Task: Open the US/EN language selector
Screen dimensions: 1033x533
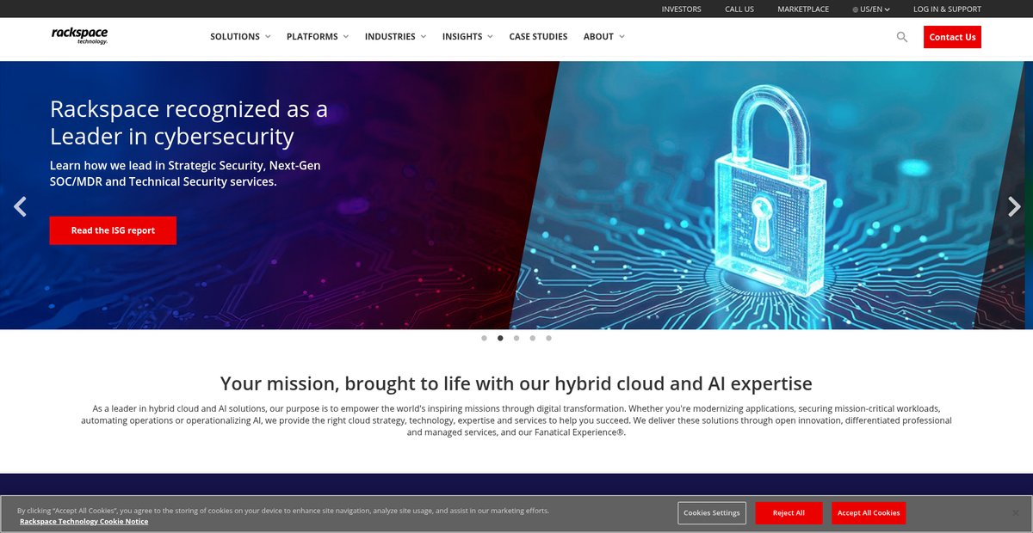Action: [871, 9]
